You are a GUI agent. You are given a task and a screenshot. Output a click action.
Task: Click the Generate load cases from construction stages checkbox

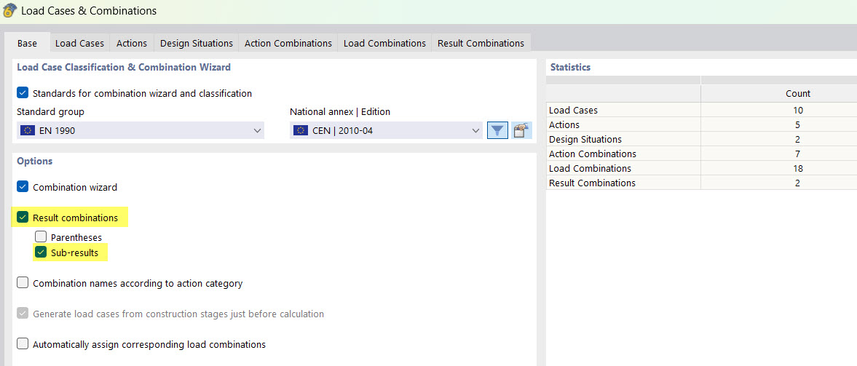point(23,314)
